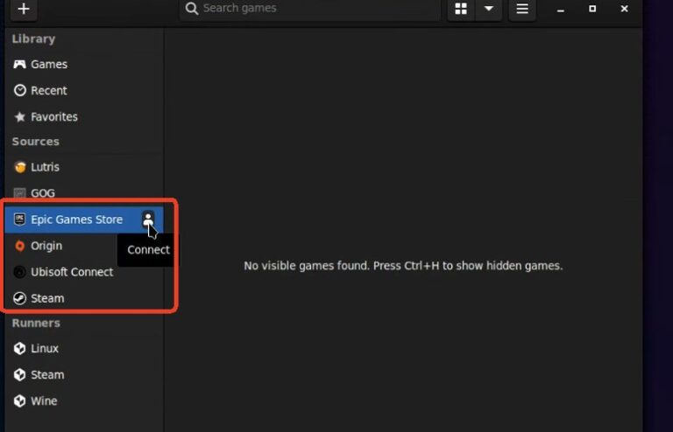Click the star icon beside Favorites
The width and height of the screenshot is (673, 432).
point(20,116)
